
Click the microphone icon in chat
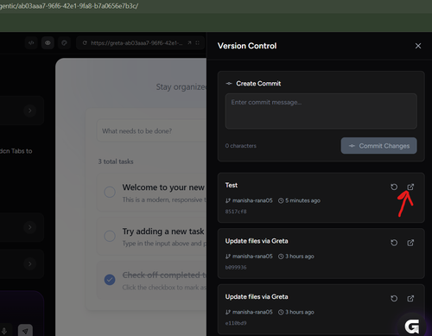4,331
